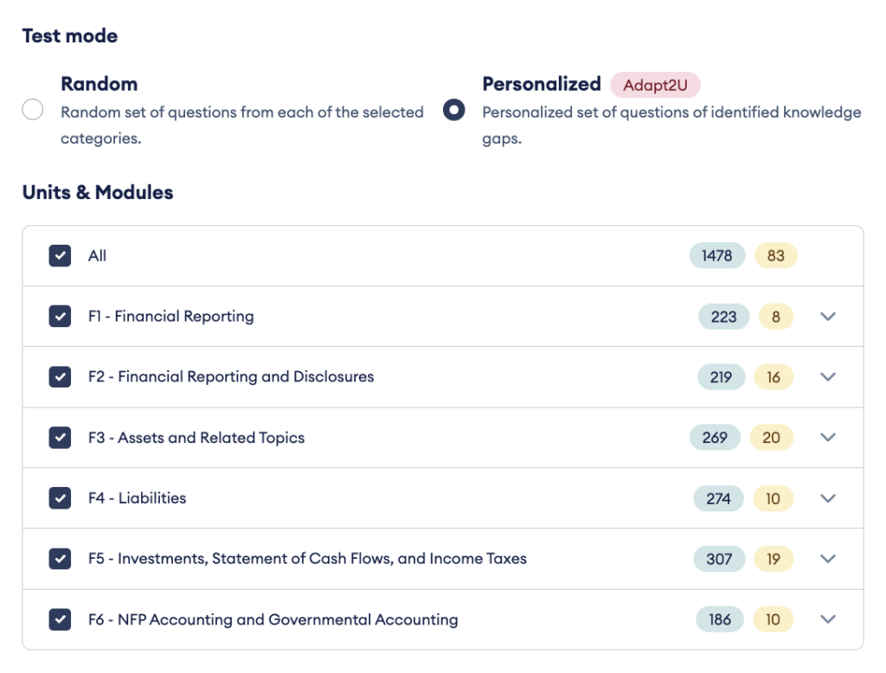Uncheck F1 - Financial Reporting checkbox
Screen dimensions: 886x673
[x=60, y=317]
